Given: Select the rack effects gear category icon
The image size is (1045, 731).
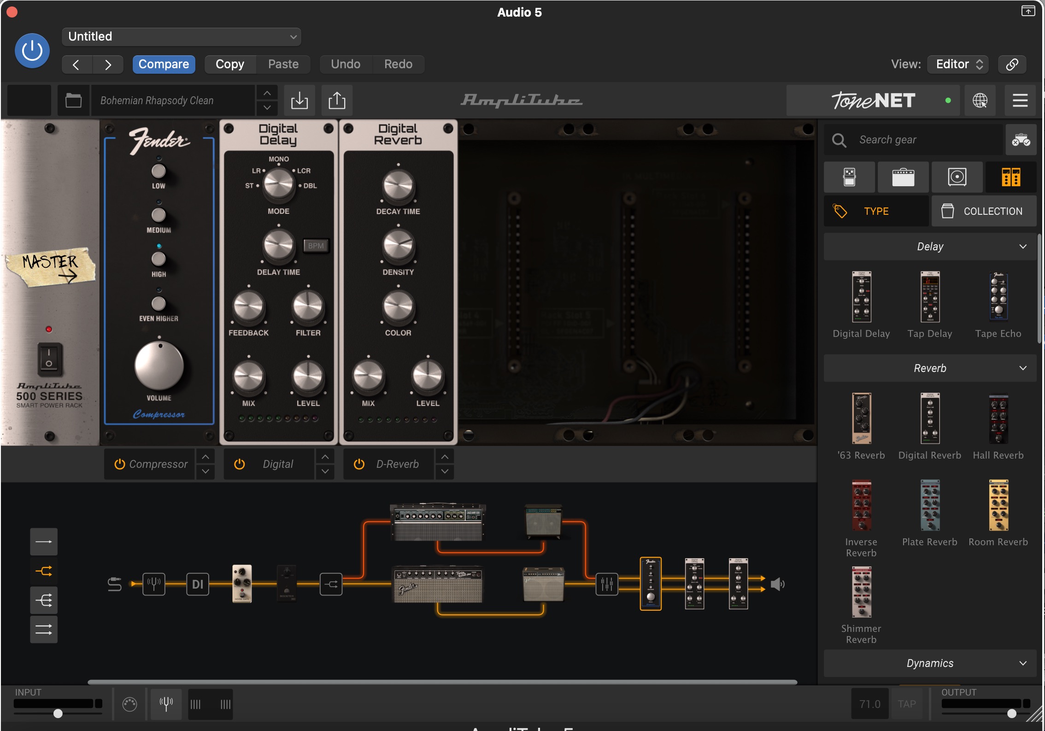Looking at the screenshot, I should click(x=1011, y=177).
